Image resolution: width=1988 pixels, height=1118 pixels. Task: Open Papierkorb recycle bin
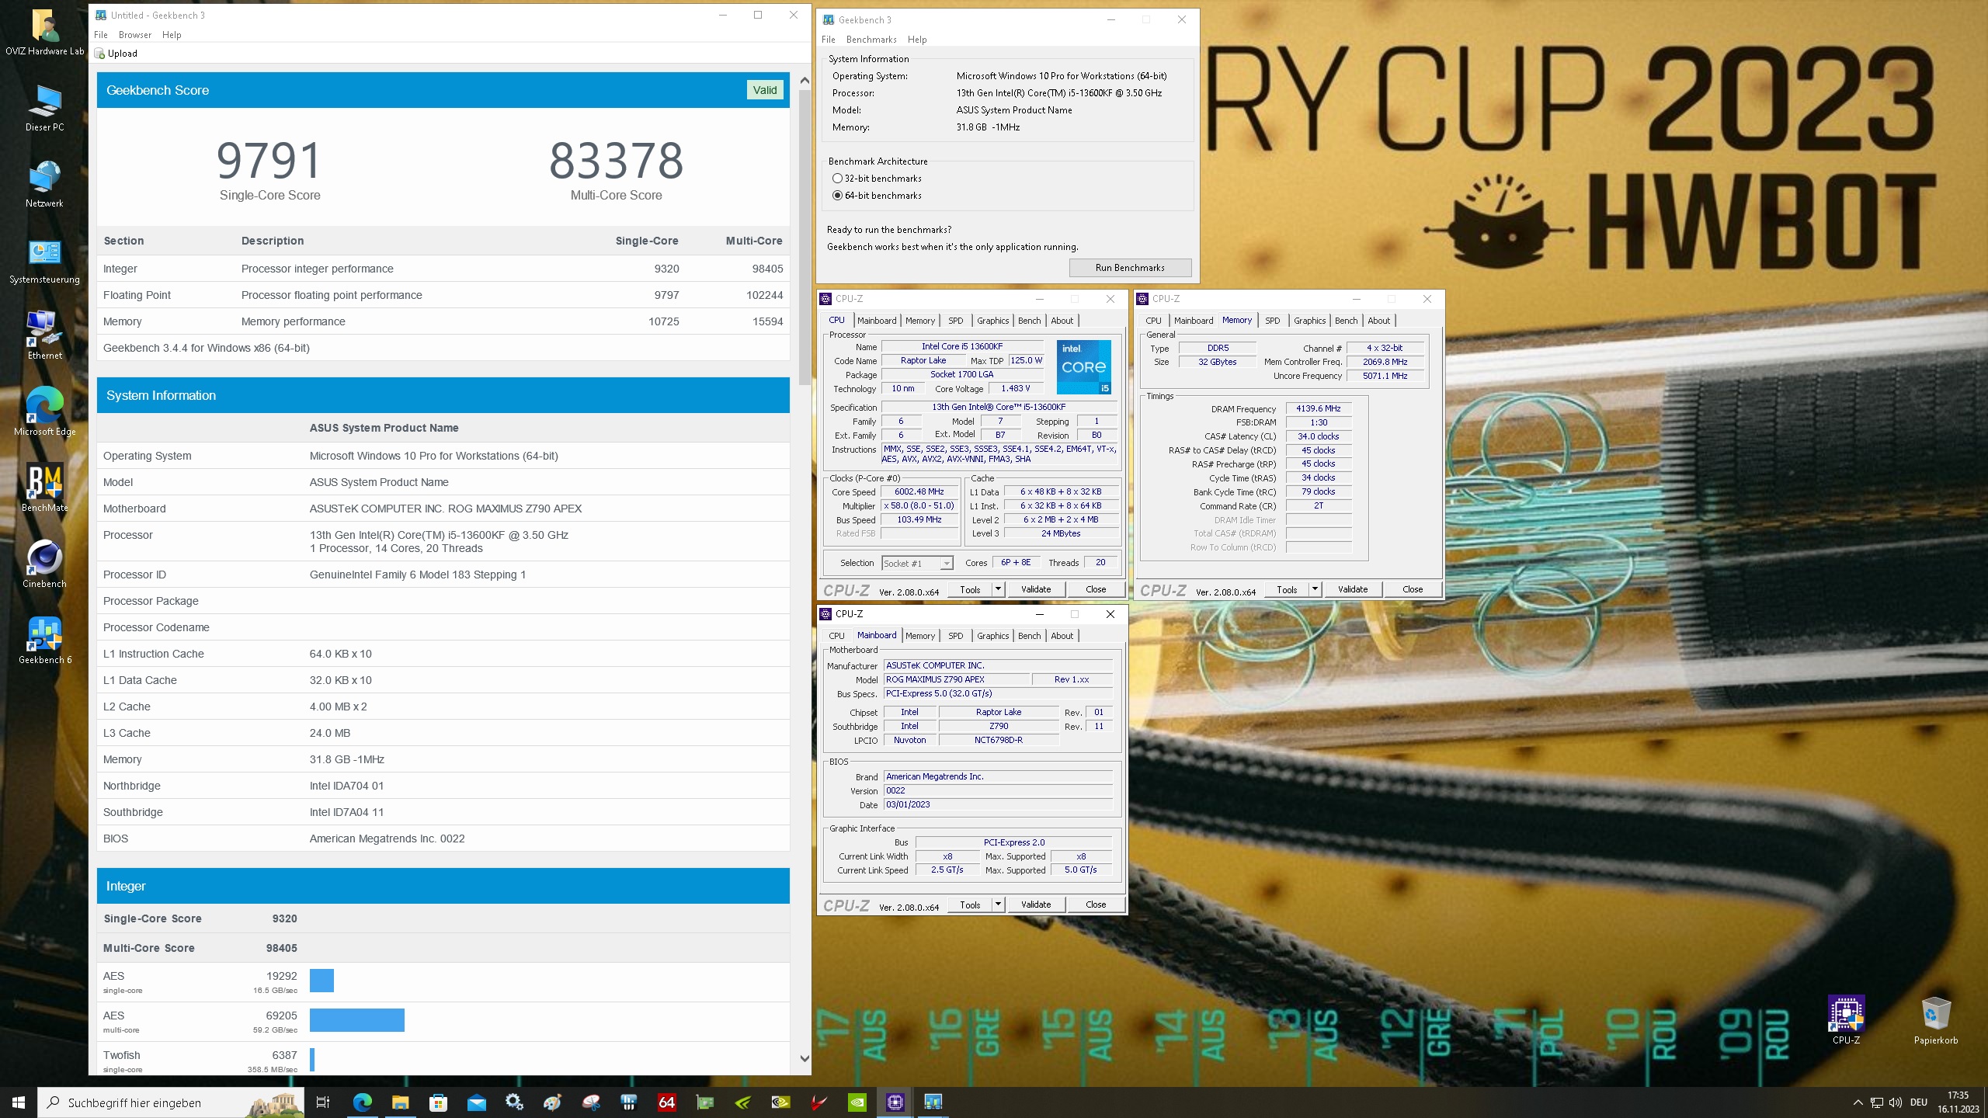point(1935,1019)
